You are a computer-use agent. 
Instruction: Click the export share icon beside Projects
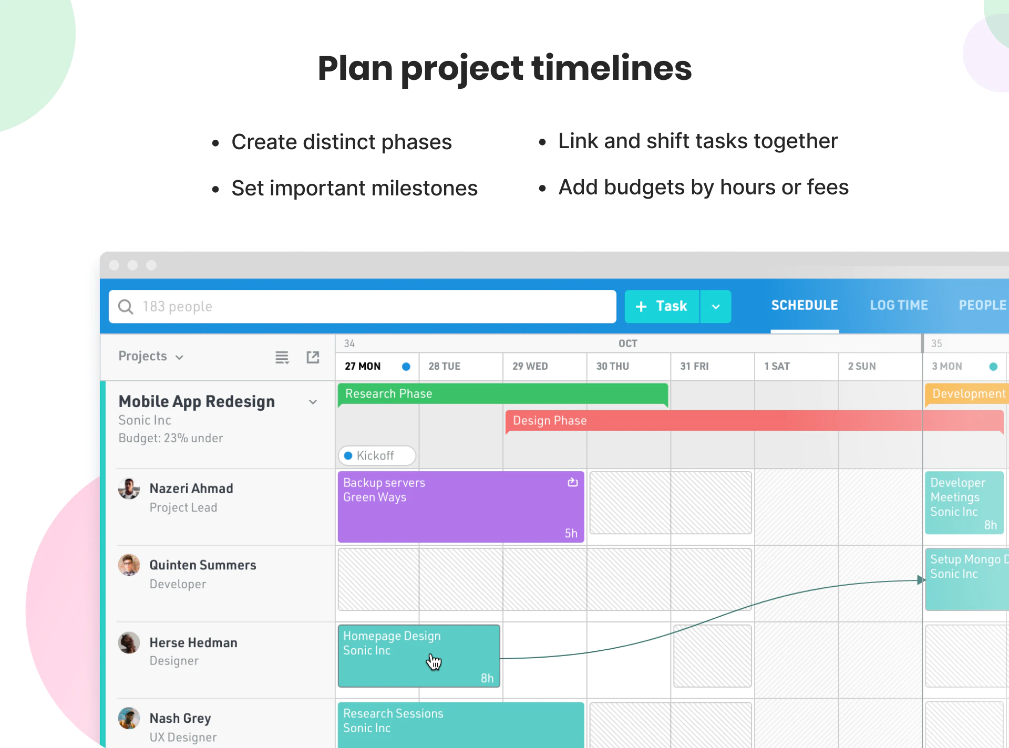point(313,357)
